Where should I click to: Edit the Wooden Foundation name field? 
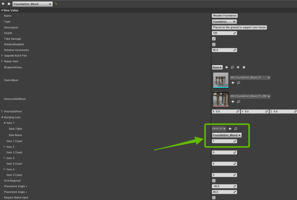[225, 16]
